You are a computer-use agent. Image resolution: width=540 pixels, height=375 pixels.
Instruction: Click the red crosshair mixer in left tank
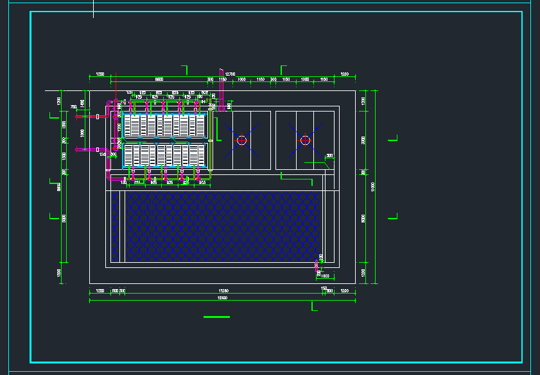pyautogui.click(x=242, y=140)
